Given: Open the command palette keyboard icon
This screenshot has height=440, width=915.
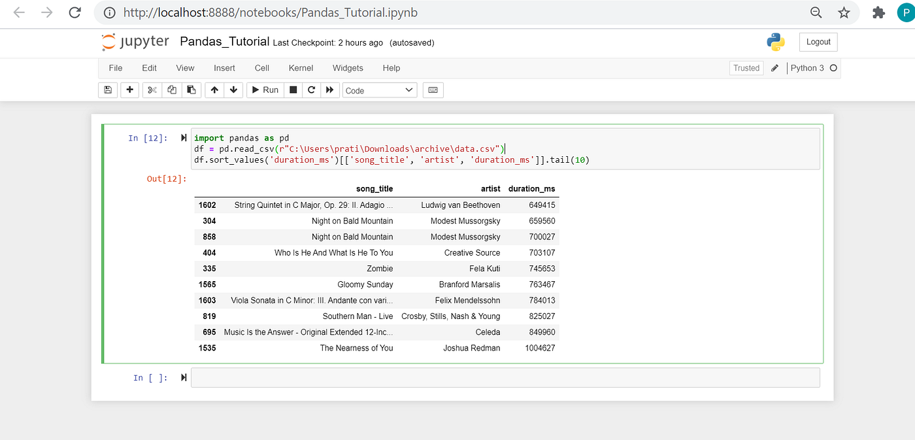Looking at the screenshot, I should [433, 90].
